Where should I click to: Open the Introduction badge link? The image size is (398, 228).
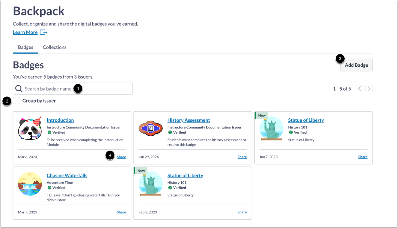coord(60,120)
